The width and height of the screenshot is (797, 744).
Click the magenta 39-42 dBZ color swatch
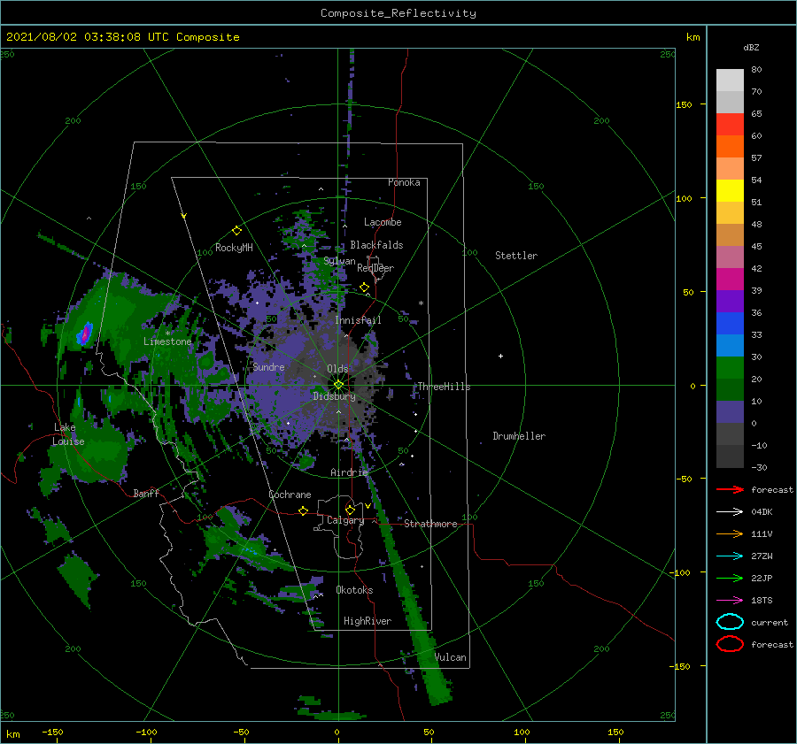(730, 280)
